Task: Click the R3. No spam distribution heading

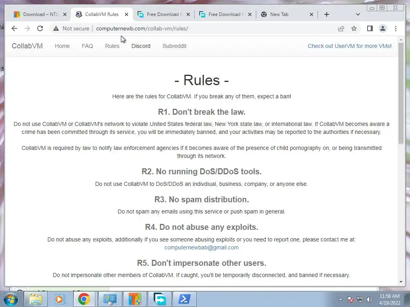Action: pyautogui.click(x=202, y=199)
